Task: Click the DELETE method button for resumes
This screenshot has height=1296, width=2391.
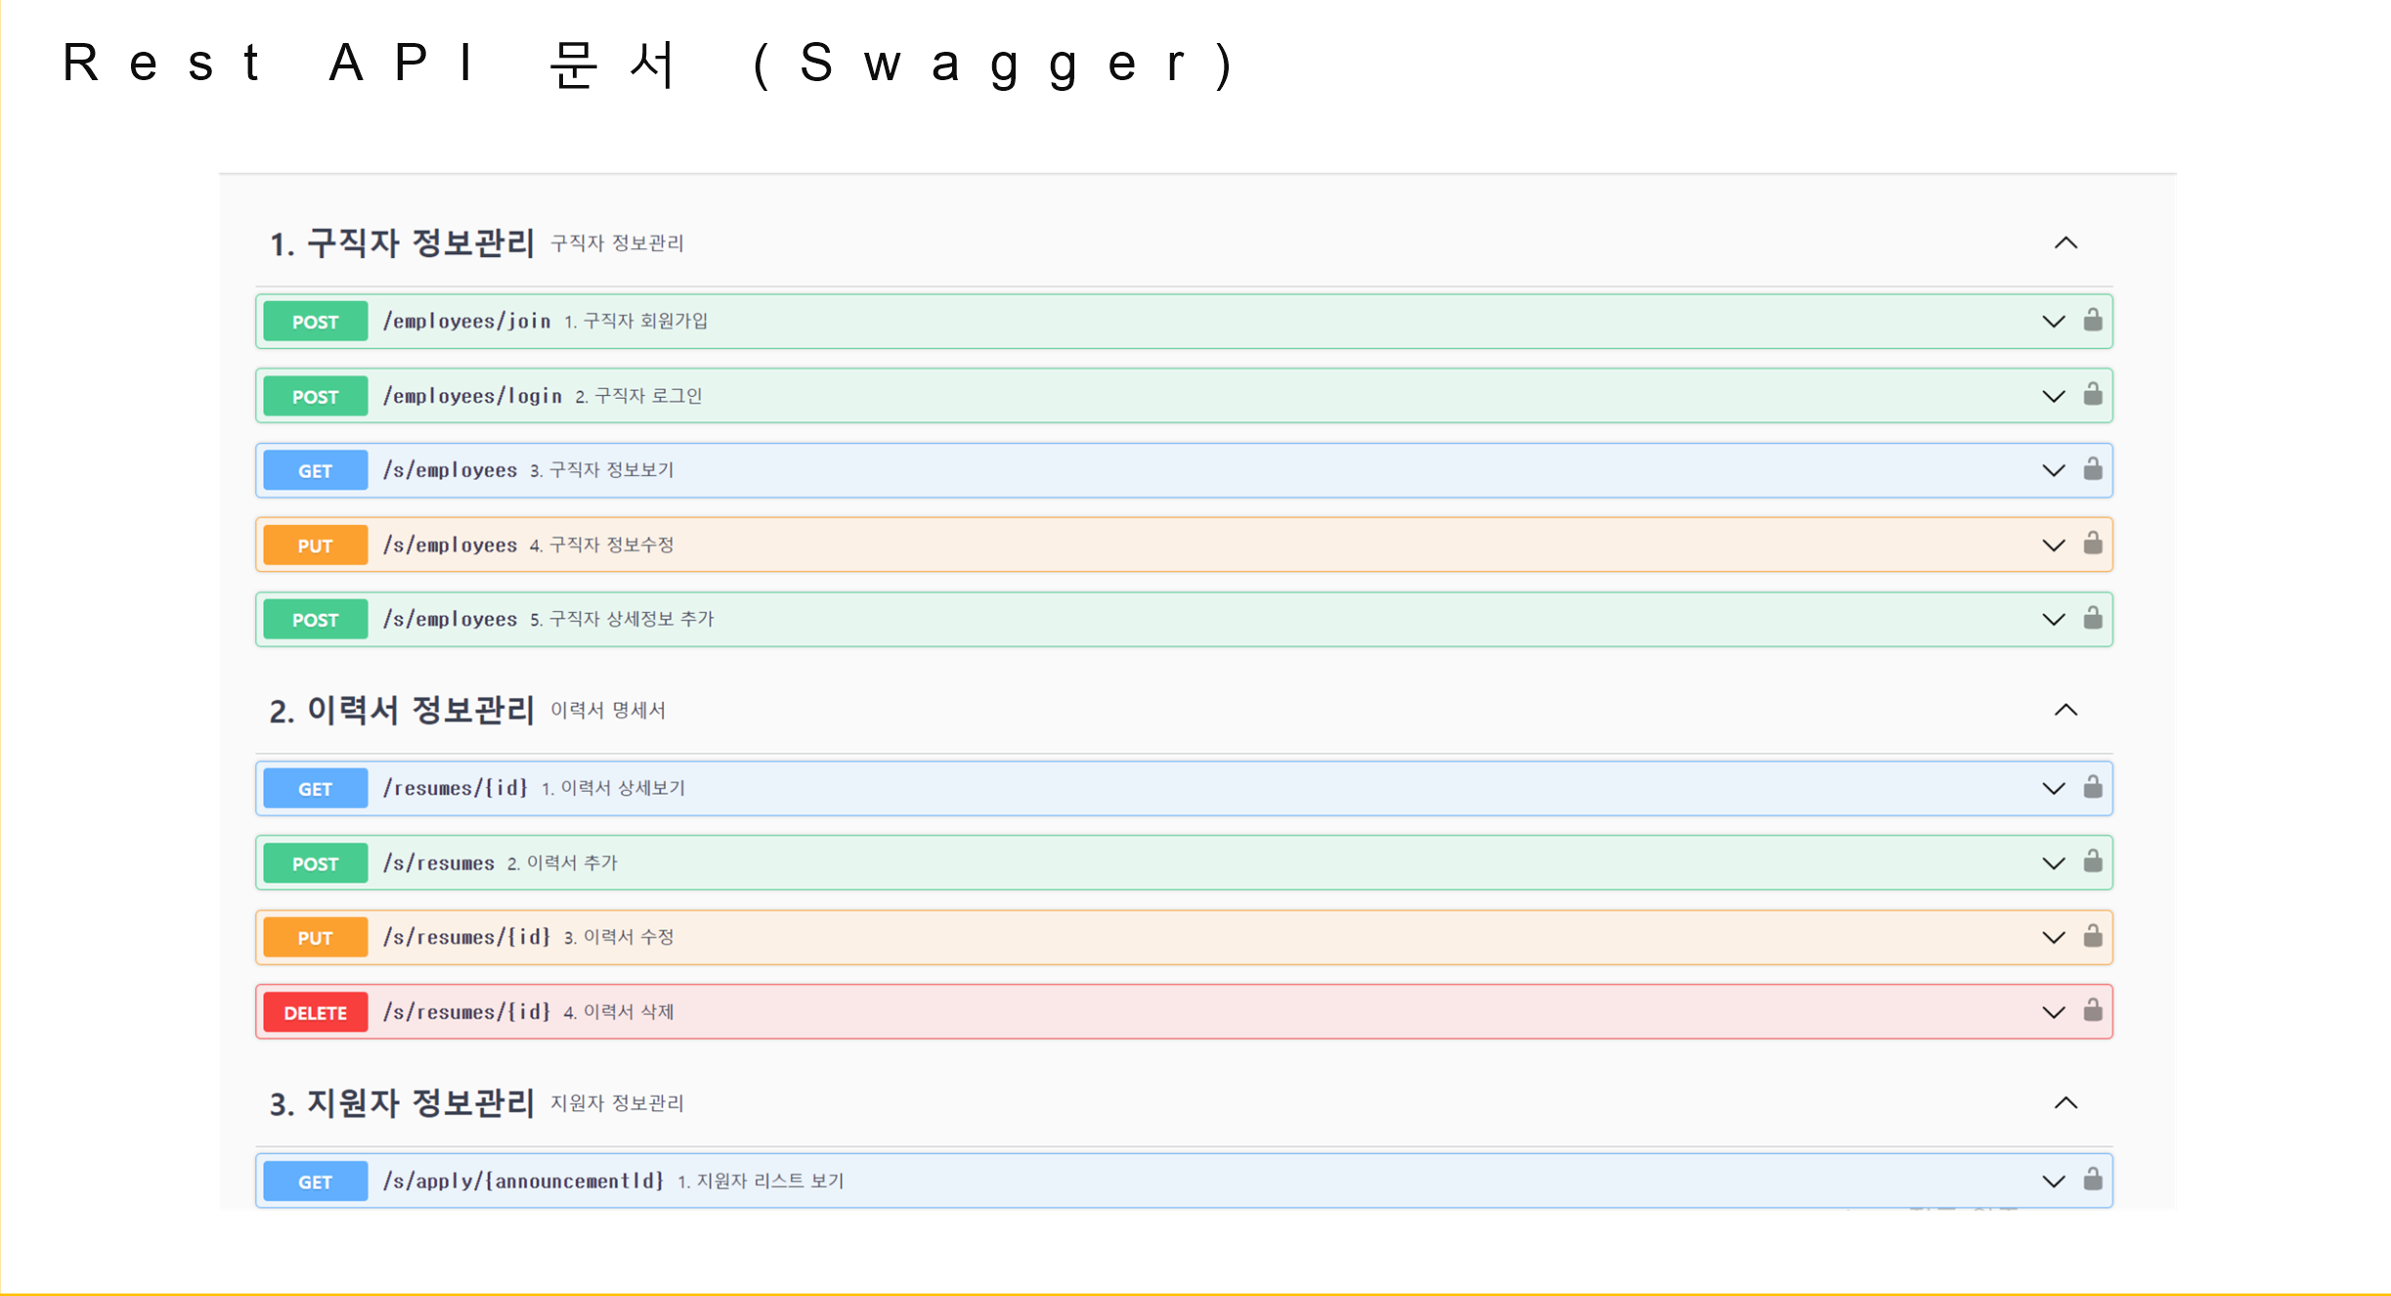Action: point(315,1013)
